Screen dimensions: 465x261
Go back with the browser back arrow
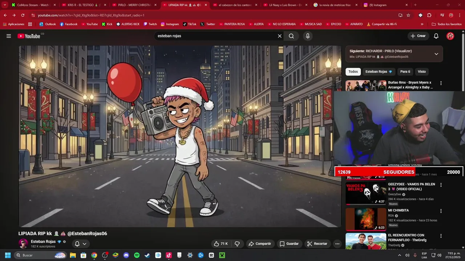point(5,15)
